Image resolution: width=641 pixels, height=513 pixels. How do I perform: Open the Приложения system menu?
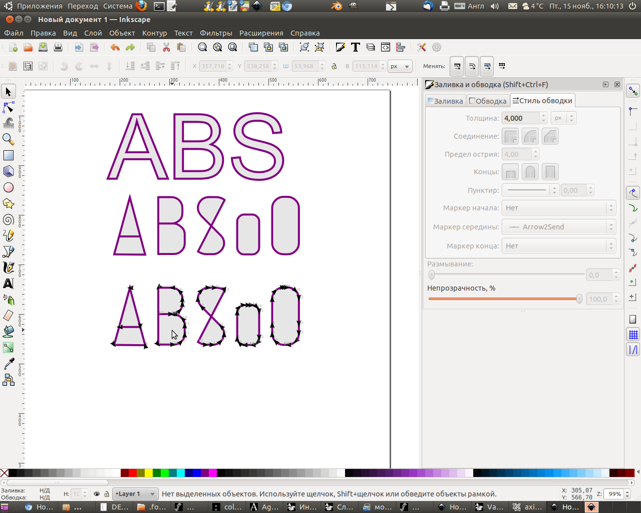click(x=40, y=6)
